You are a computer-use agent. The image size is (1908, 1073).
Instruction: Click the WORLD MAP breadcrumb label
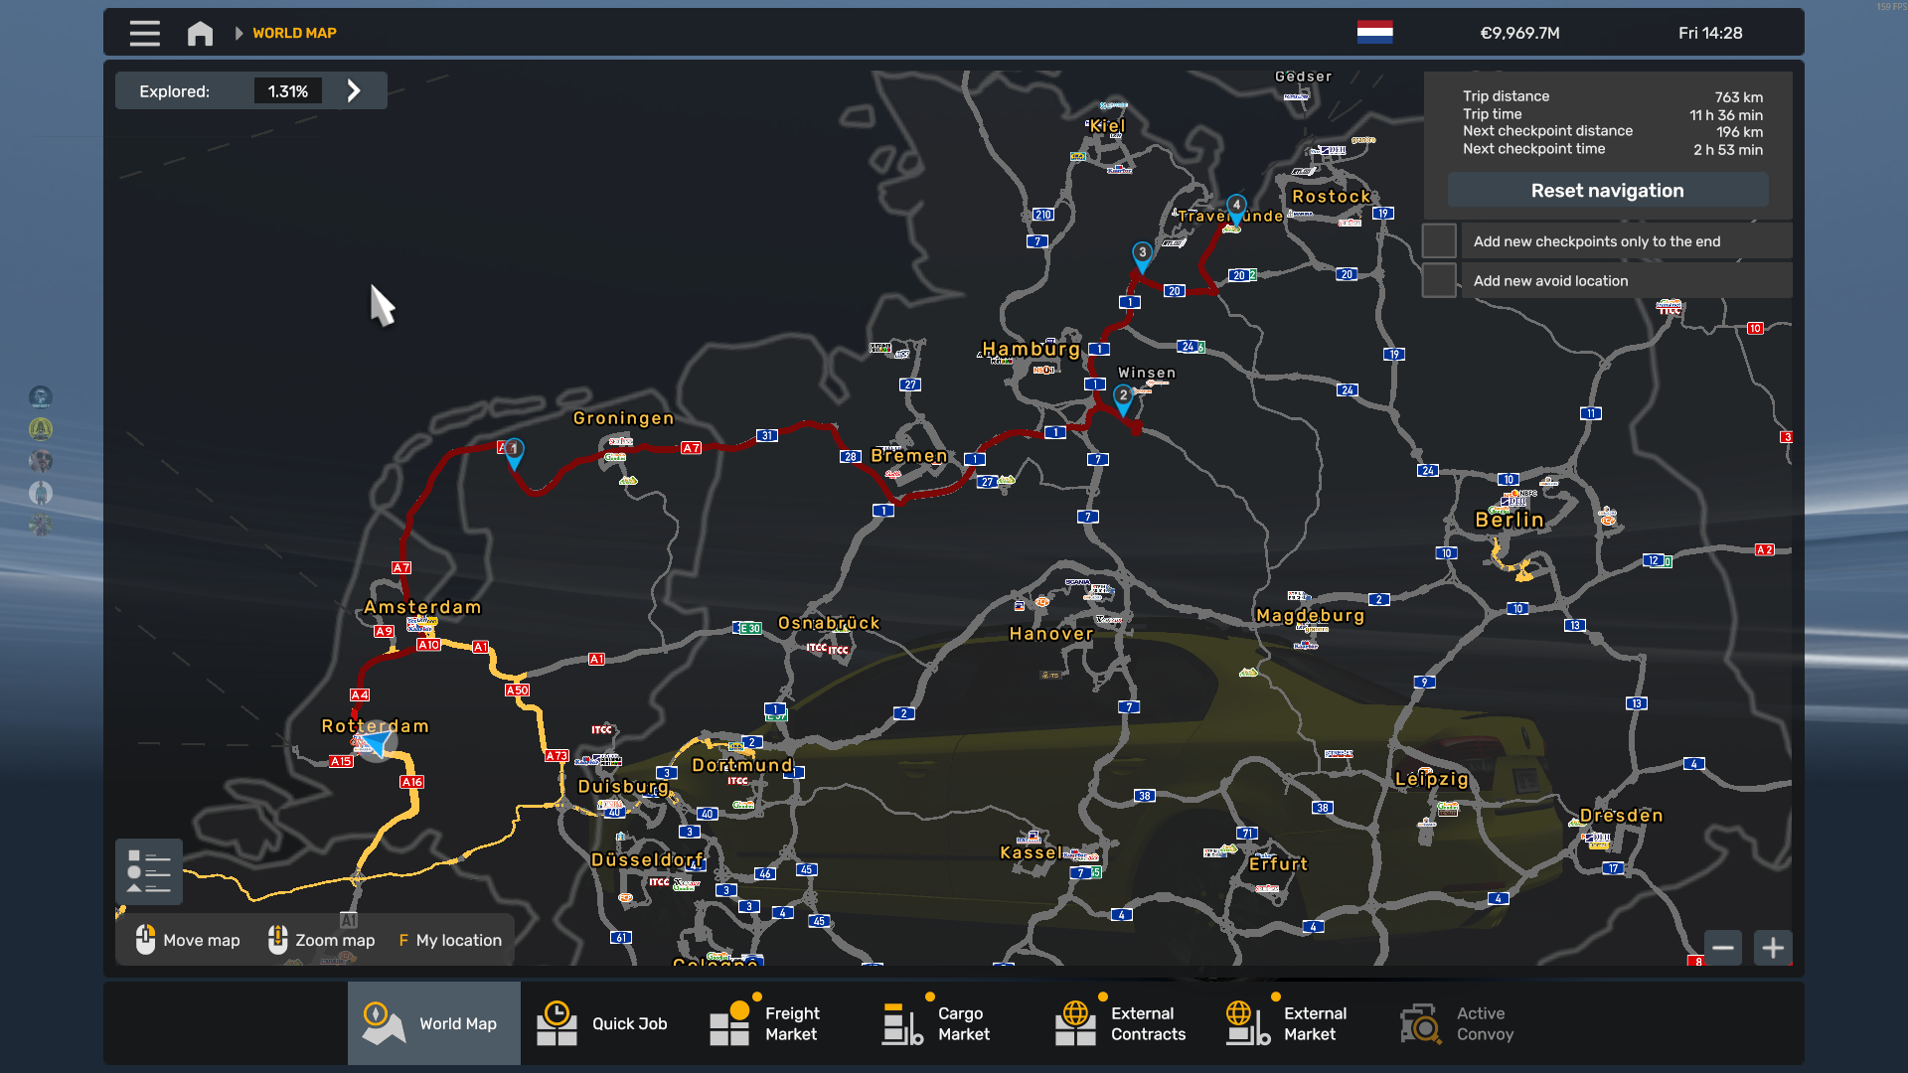pos(294,33)
